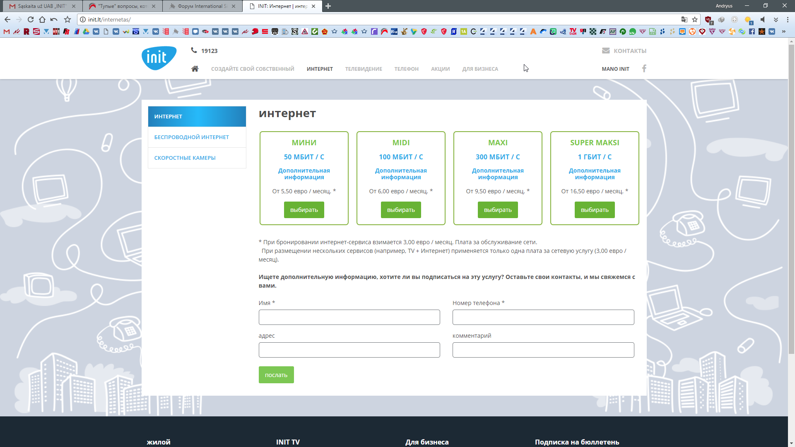The width and height of the screenshot is (795, 447).
Task: Open new tab with plus button
Action: coord(328,6)
